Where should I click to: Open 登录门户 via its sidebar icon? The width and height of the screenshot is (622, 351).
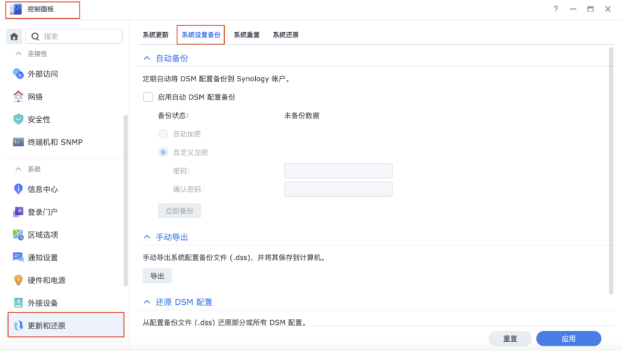click(x=18, y=212)
